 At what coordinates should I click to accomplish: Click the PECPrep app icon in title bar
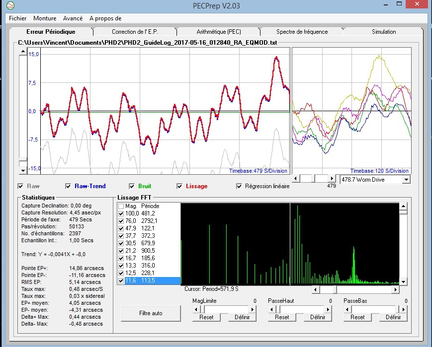point(10,6)
